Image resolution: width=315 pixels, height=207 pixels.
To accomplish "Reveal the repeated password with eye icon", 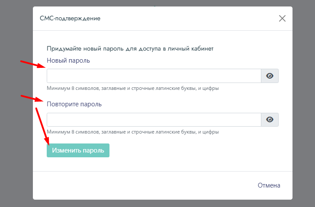I will pos(270,120).
